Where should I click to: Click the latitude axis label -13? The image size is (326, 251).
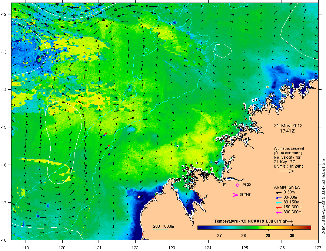4,52
